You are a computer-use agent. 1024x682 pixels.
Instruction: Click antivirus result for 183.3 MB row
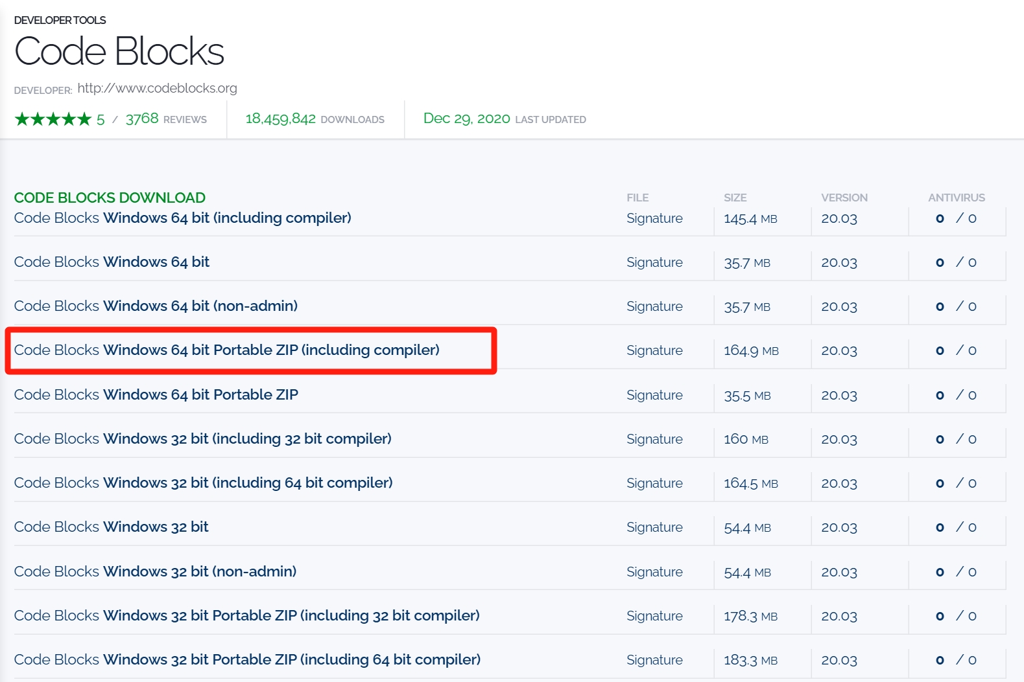click(956, 661)
